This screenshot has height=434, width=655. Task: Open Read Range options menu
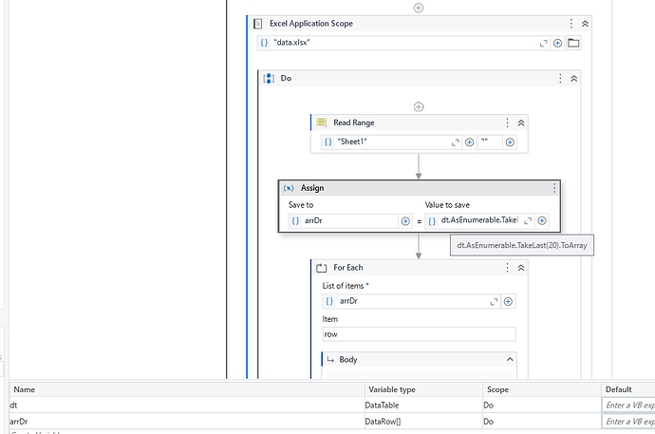(x=507, y=123)
